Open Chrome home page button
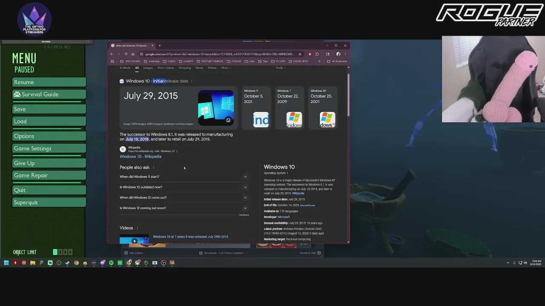 click(133, 54)
